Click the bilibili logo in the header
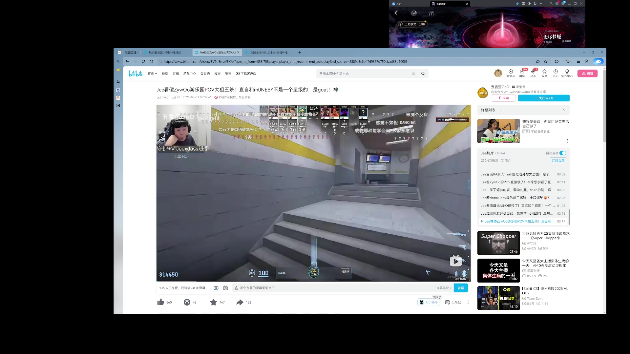This screenshot has width=630, height=354. [135, 74]
